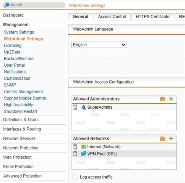Click the SuperAdmins group icon
This screenshot has height=183, width=185.
click(x=84, y=107)
